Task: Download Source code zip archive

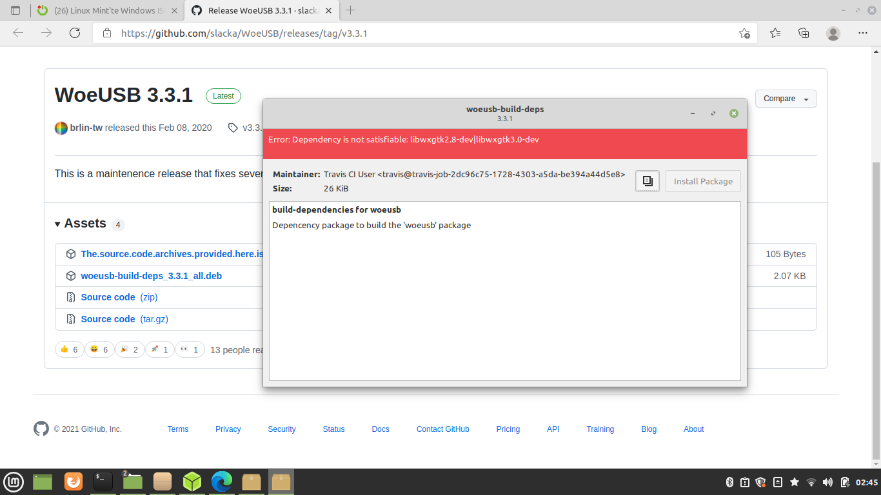Action: tap(119, 297)
